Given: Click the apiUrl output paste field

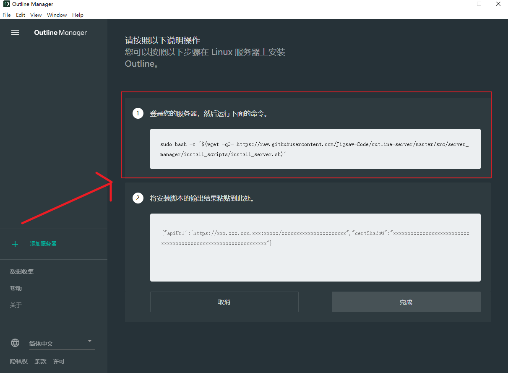Looking at the screenshot, I should pyautogui.click(x=315, y=248).
